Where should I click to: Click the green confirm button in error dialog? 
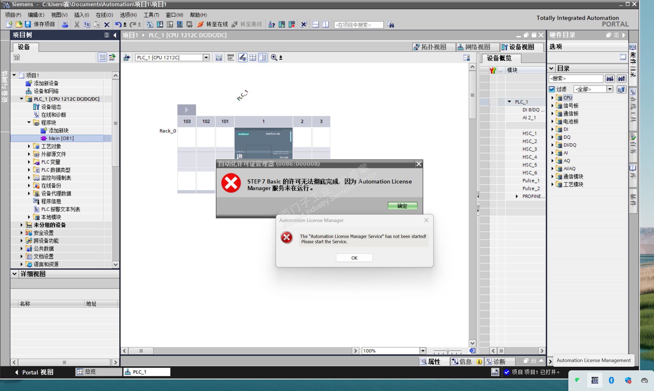click(x=402, y=206)
